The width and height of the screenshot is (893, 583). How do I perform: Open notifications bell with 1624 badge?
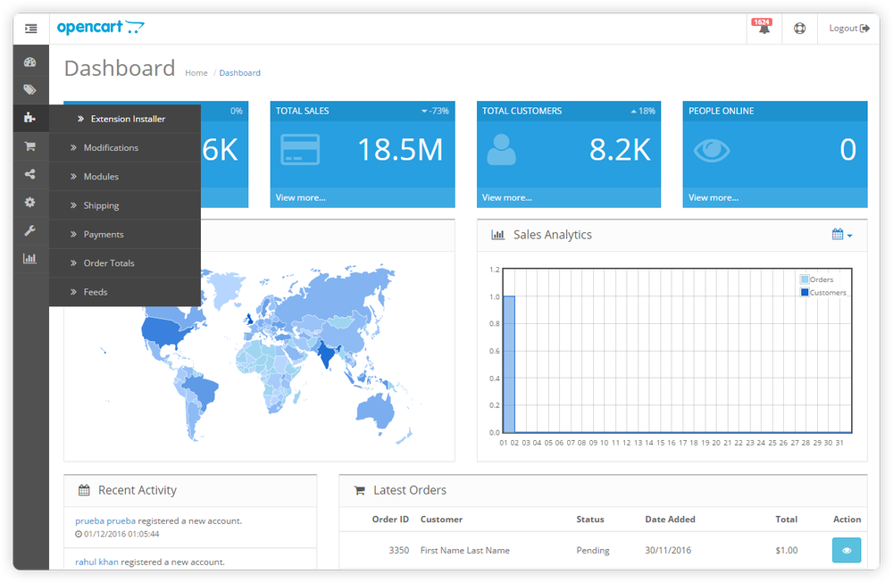[764, 27]
